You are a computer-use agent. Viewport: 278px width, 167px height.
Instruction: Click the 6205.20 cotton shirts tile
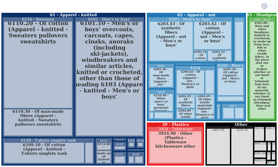coord(230,82)
